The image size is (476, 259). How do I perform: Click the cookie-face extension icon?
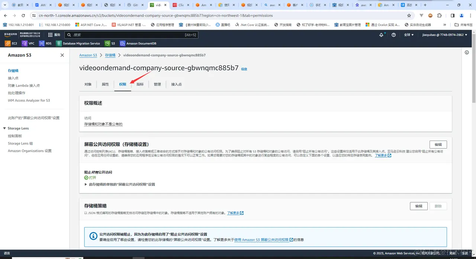pos(430,16)
